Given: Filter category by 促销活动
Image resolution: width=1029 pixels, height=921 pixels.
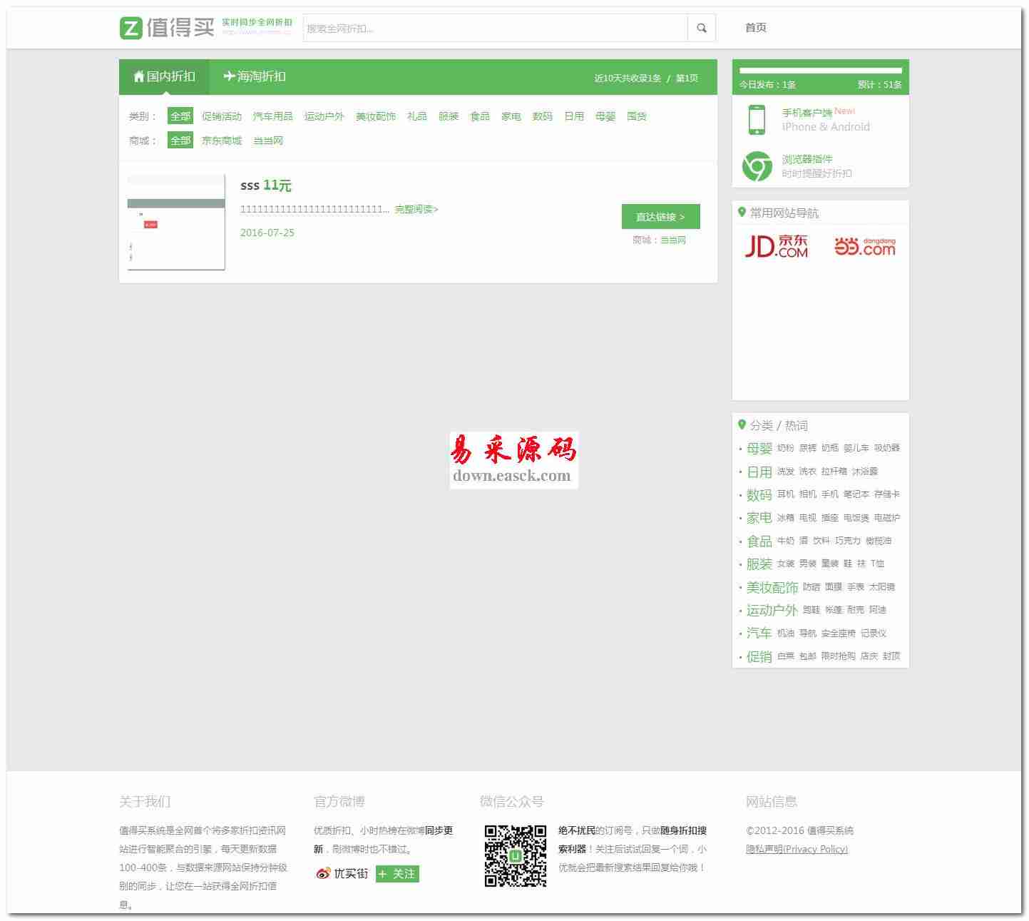Looking at the screenshot, I should click(222, 116).
